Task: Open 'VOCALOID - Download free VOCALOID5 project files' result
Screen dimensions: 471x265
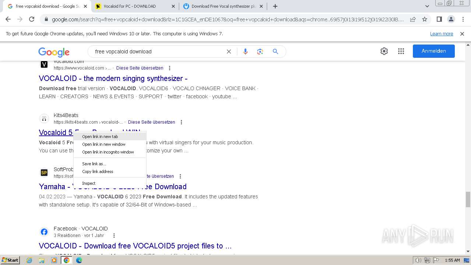Action: (x=135, y=246)
